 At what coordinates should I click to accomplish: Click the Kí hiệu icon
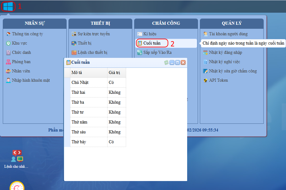140,34
